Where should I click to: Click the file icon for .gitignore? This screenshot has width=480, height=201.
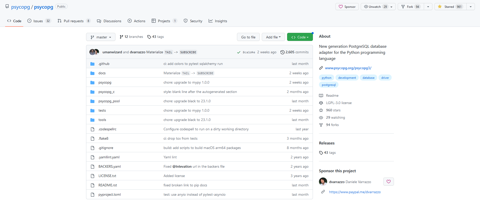(x=92, y=148)
